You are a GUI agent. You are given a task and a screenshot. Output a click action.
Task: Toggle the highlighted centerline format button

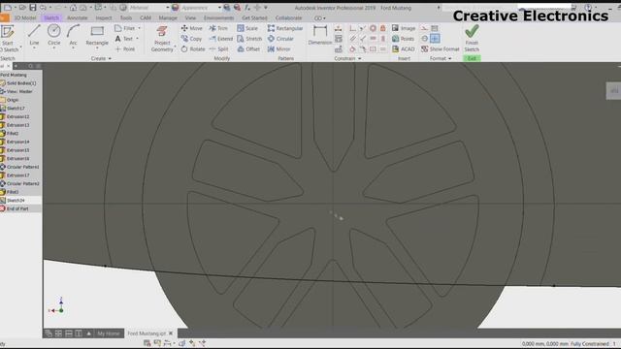click(435, 39)
